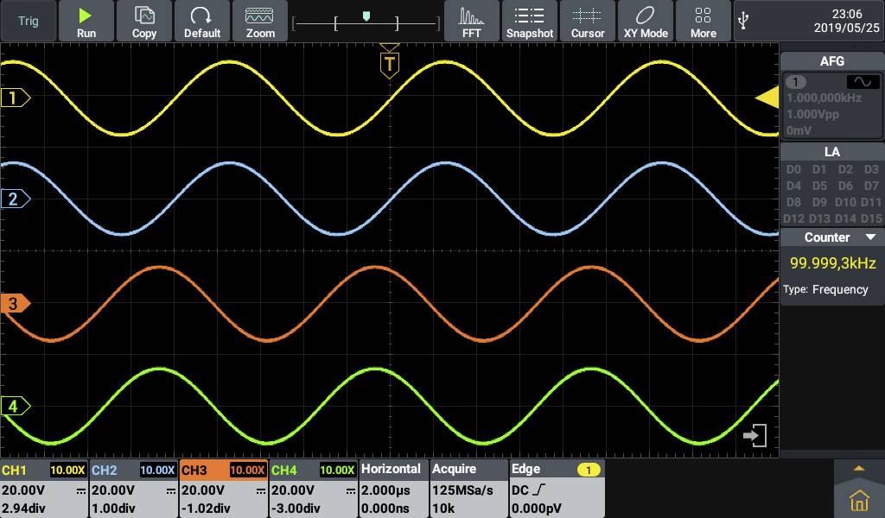Restore settings via the Default icon
The image size is (885, 518).
pos(202,21)
